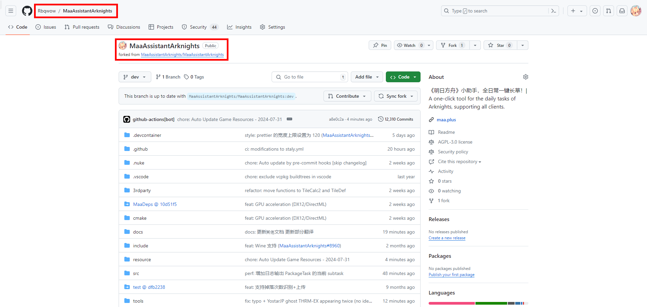Click the About settings gear icon
This screenshot has height=307, width=647.
(525, 77)
